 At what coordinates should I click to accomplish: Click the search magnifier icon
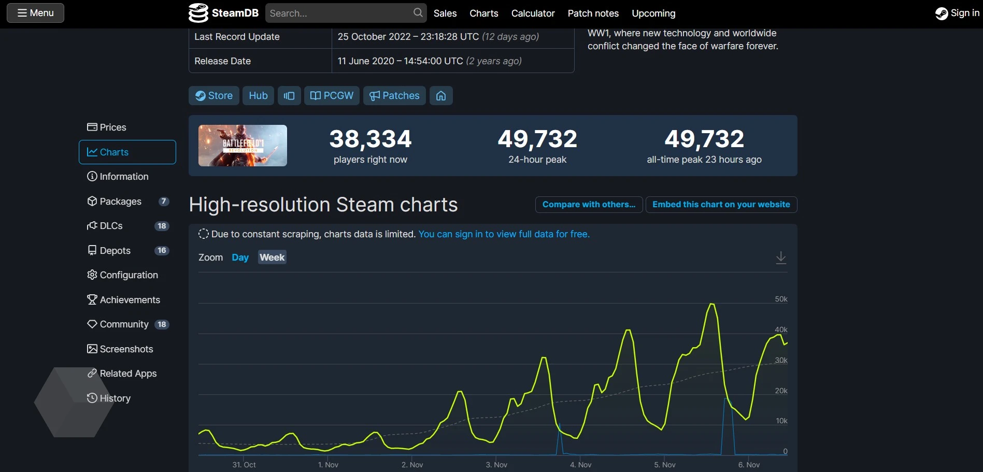pos(418,13)
